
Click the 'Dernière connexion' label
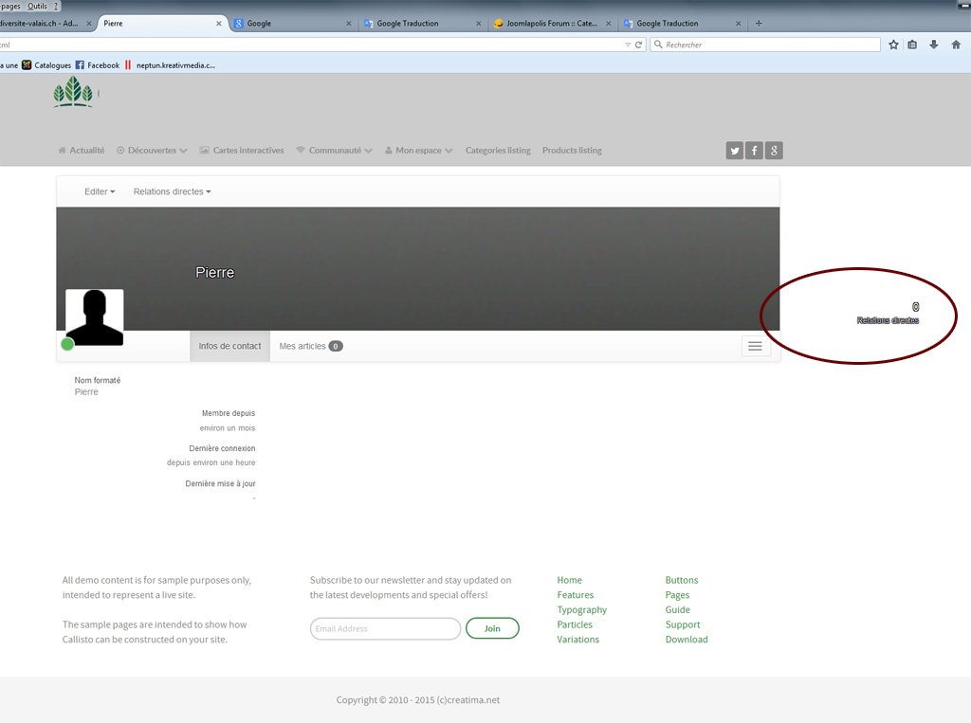(x=222, y=448)
